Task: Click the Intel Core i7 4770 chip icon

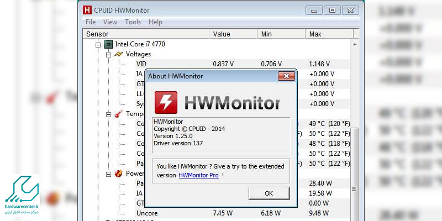Action: coord(108,44)
